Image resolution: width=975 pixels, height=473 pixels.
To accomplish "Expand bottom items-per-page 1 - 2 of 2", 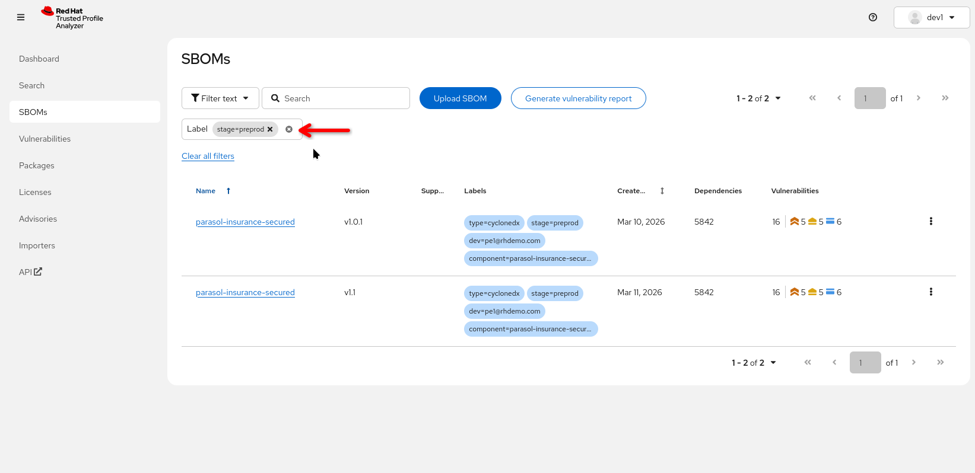I will pos(754,363).
